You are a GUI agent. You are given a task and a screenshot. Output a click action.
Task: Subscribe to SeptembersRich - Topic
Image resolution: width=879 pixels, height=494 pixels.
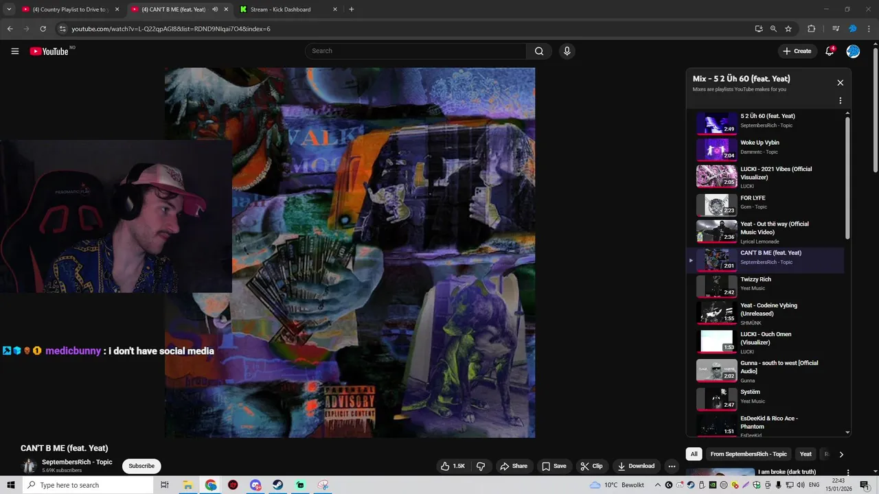pyautogui.click(x=141, y=466)
